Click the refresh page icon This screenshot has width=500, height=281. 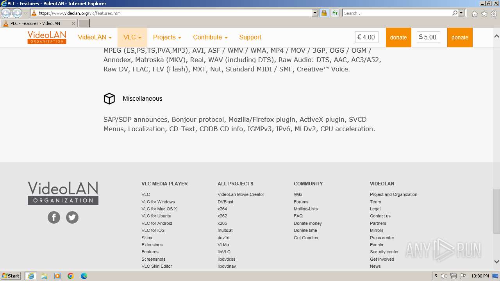click(335, 13)
